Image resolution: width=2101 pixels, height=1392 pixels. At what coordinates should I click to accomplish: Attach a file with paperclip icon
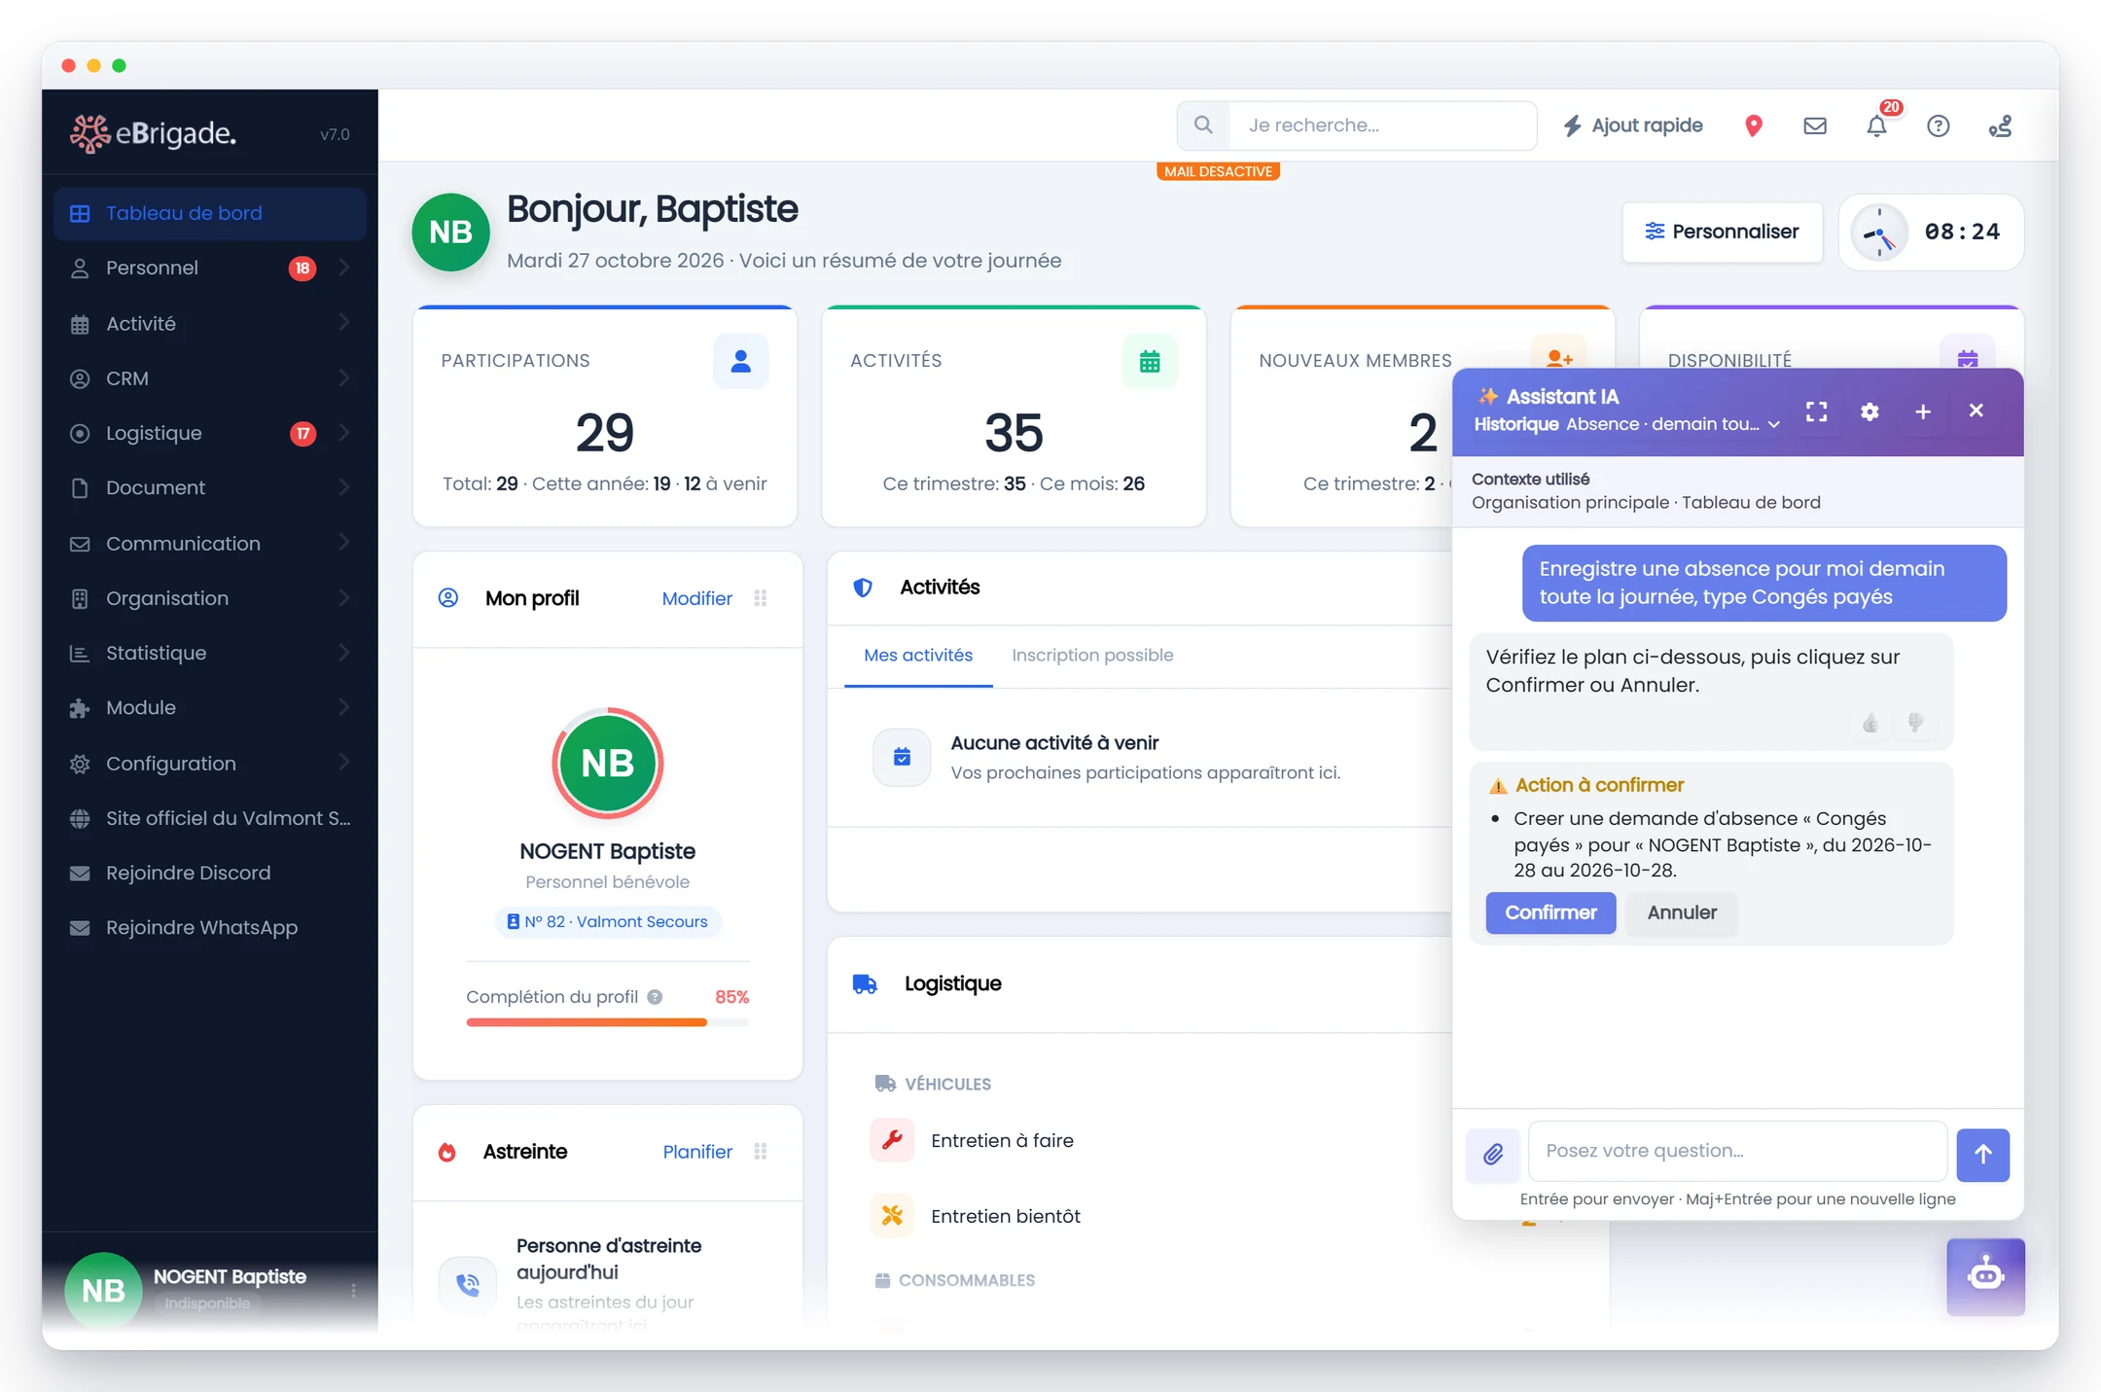(x=1492, y=1155)
